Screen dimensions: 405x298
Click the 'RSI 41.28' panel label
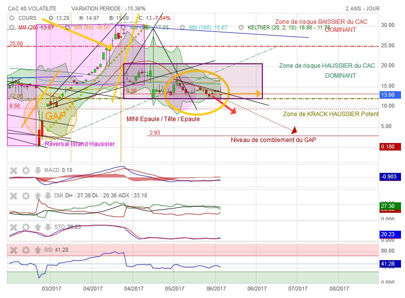click(56, 250)
